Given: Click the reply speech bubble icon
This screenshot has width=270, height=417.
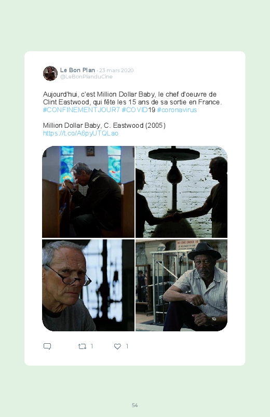Looking at the screenshot, I should pos(47,346).
